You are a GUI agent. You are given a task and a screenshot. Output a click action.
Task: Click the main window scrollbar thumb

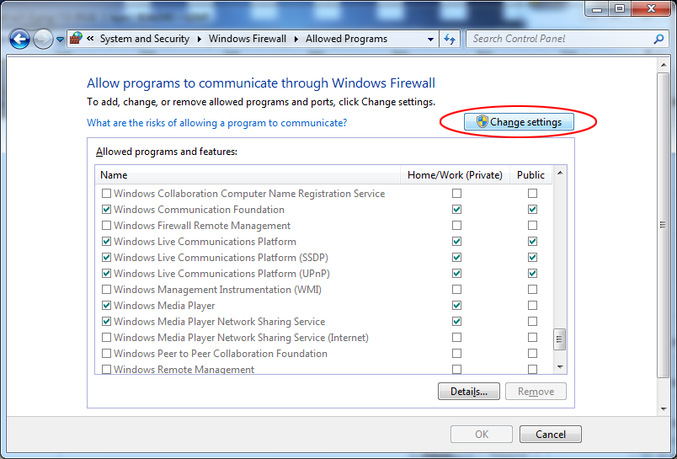[664, 225]
